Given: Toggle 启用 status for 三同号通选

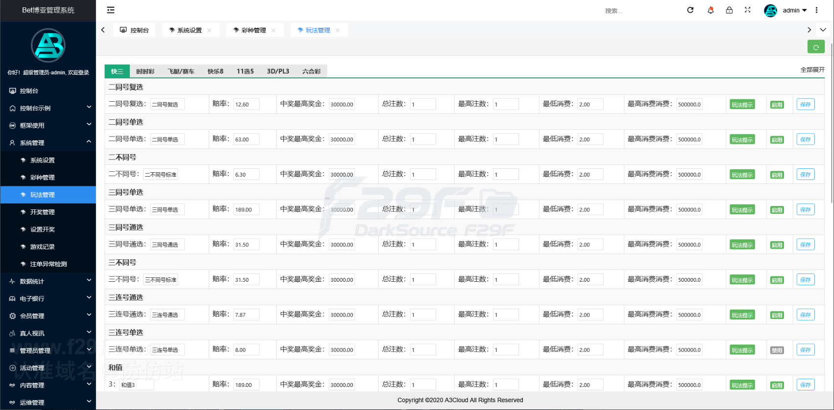Looking at the screenshot, I should [x=777, y=245].
